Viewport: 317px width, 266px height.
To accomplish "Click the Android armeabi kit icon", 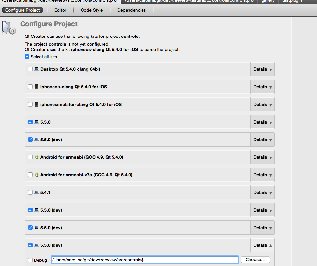I will (x=37, y=157).
